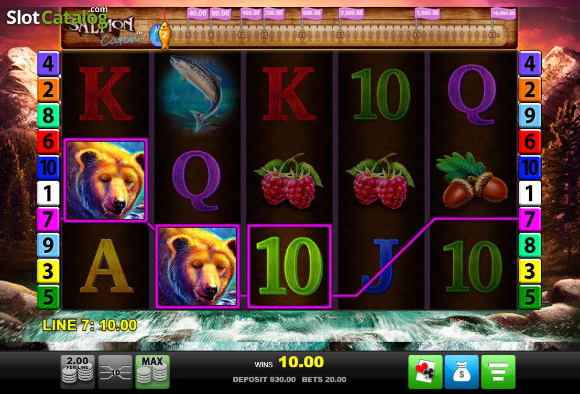580x394 pixels.
Task: Click the golden fish progress marker
Action: [165, 36]
